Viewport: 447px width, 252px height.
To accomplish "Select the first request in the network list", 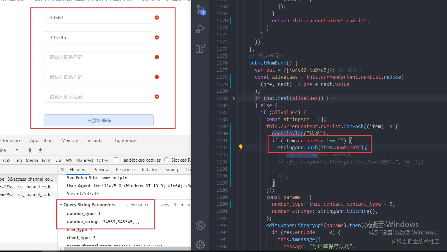I will [x=28, y=179].
